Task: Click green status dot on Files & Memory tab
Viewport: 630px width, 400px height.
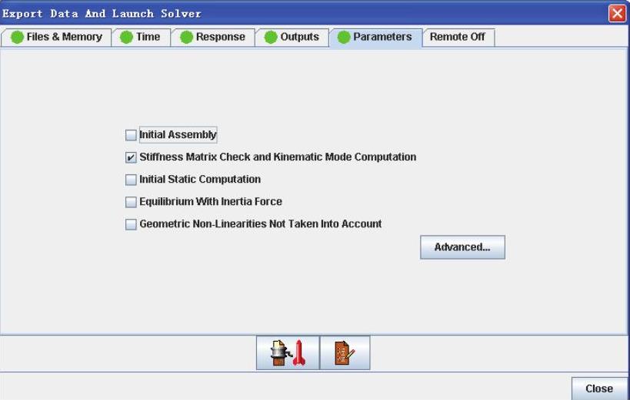Action: pyautogui.click(x=17, y=38)
